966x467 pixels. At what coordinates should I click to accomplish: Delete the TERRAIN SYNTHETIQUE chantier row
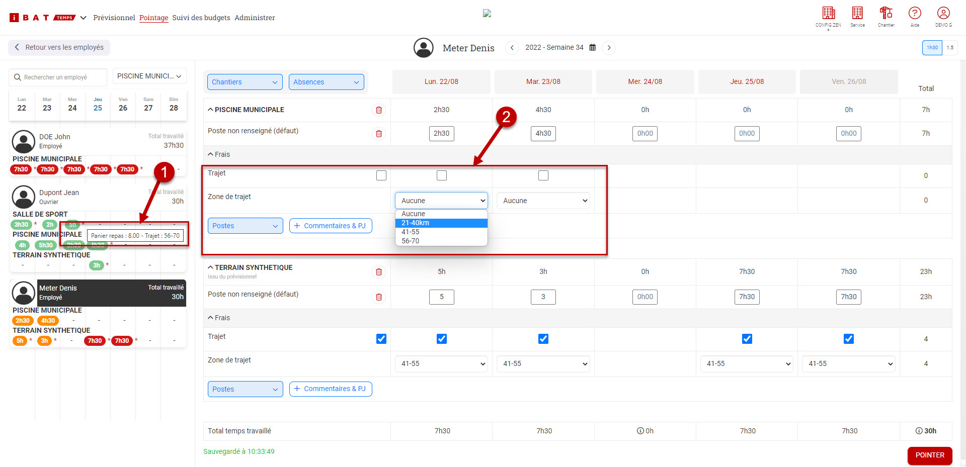coord(379,272)
